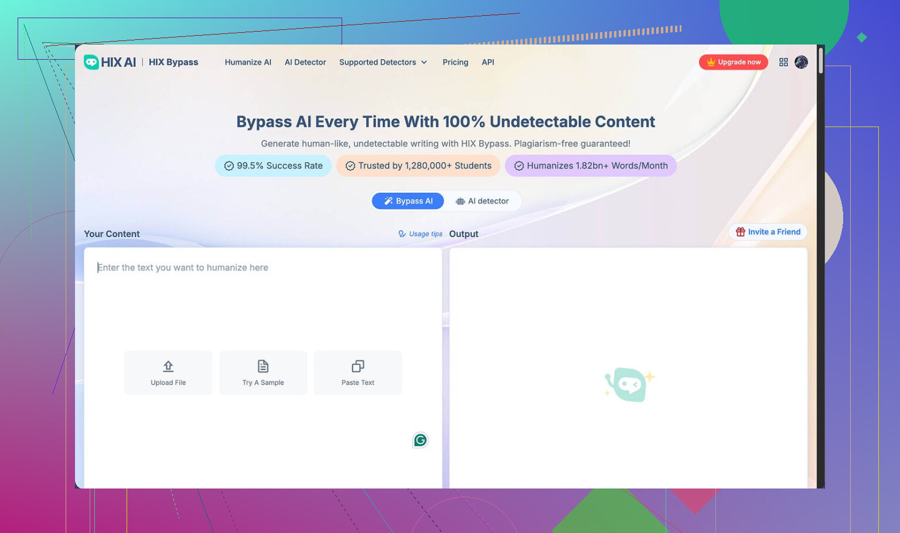
Task: Click the page vertical scrollbar
Action: tap(820, 61)
